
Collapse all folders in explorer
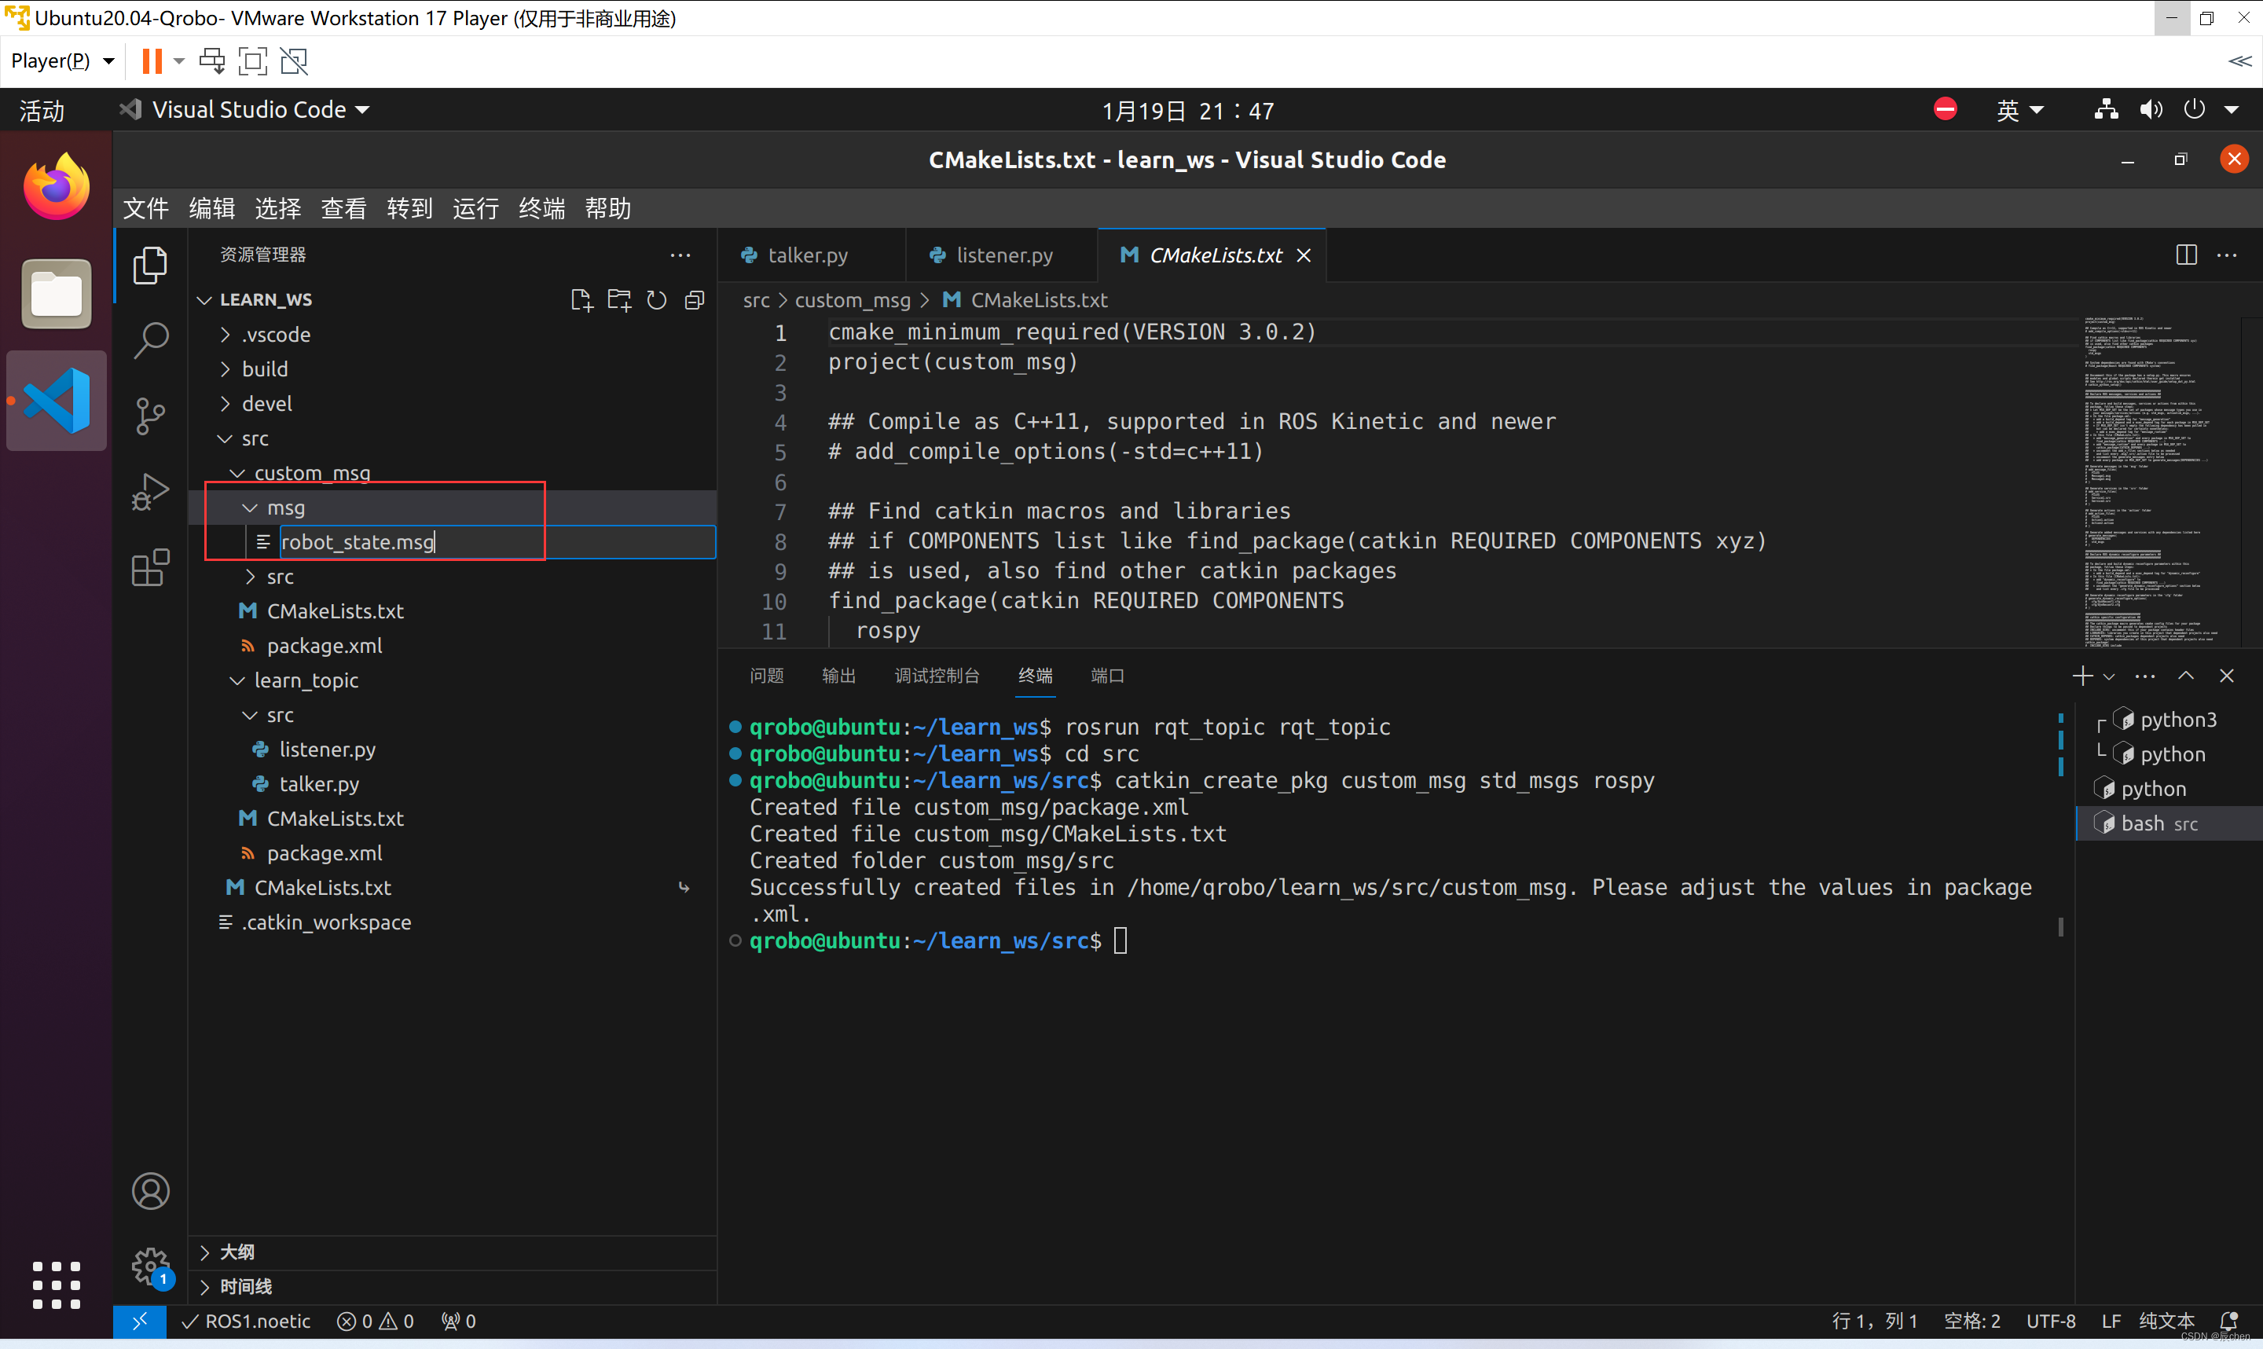point(695,300)
